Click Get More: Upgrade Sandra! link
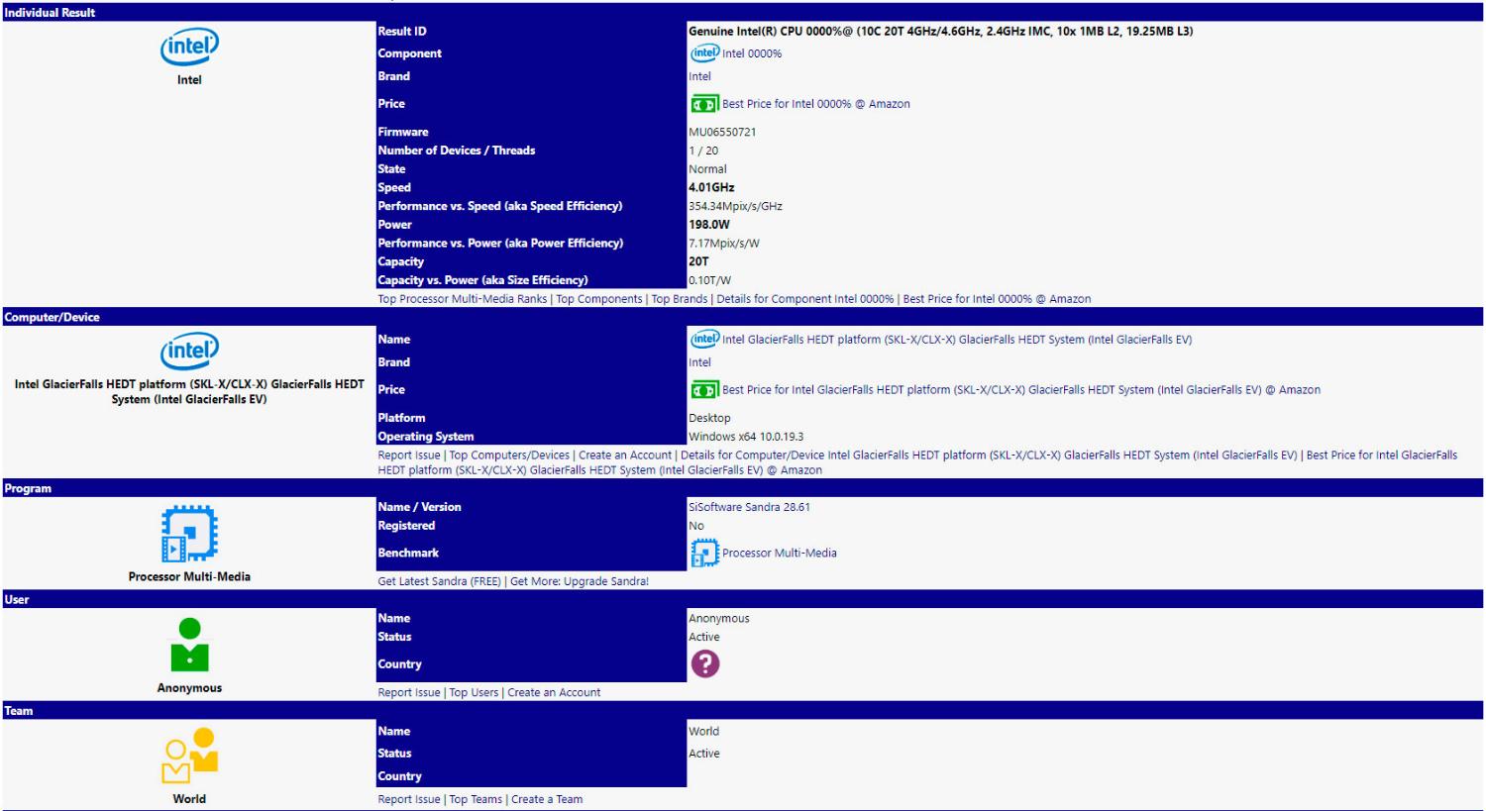1486x811 pixels. 579,581
